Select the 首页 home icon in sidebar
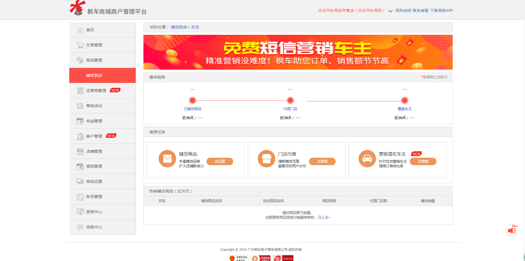The image size is (525, 261). (x=80, y=30)
